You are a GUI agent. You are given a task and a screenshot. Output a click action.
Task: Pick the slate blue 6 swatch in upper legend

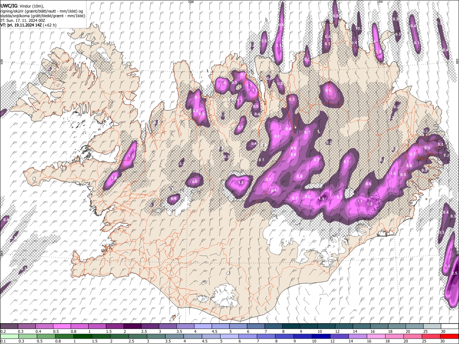pos(256,326)
